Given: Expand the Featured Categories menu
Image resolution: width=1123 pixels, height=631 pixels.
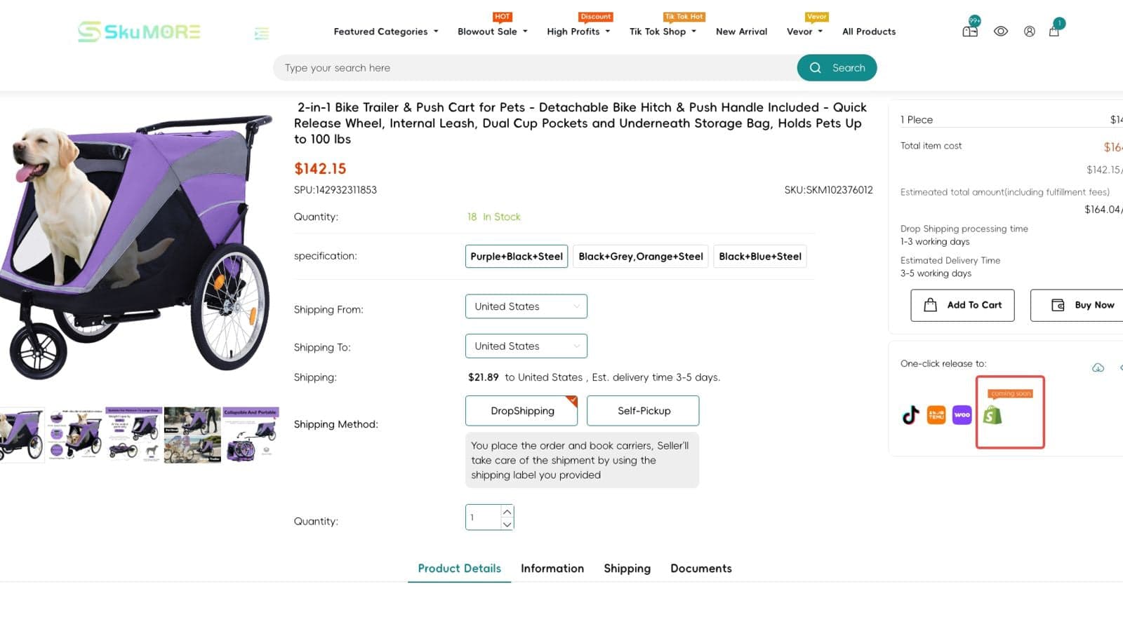Looking at the screenshot, I should click(385, 32).
